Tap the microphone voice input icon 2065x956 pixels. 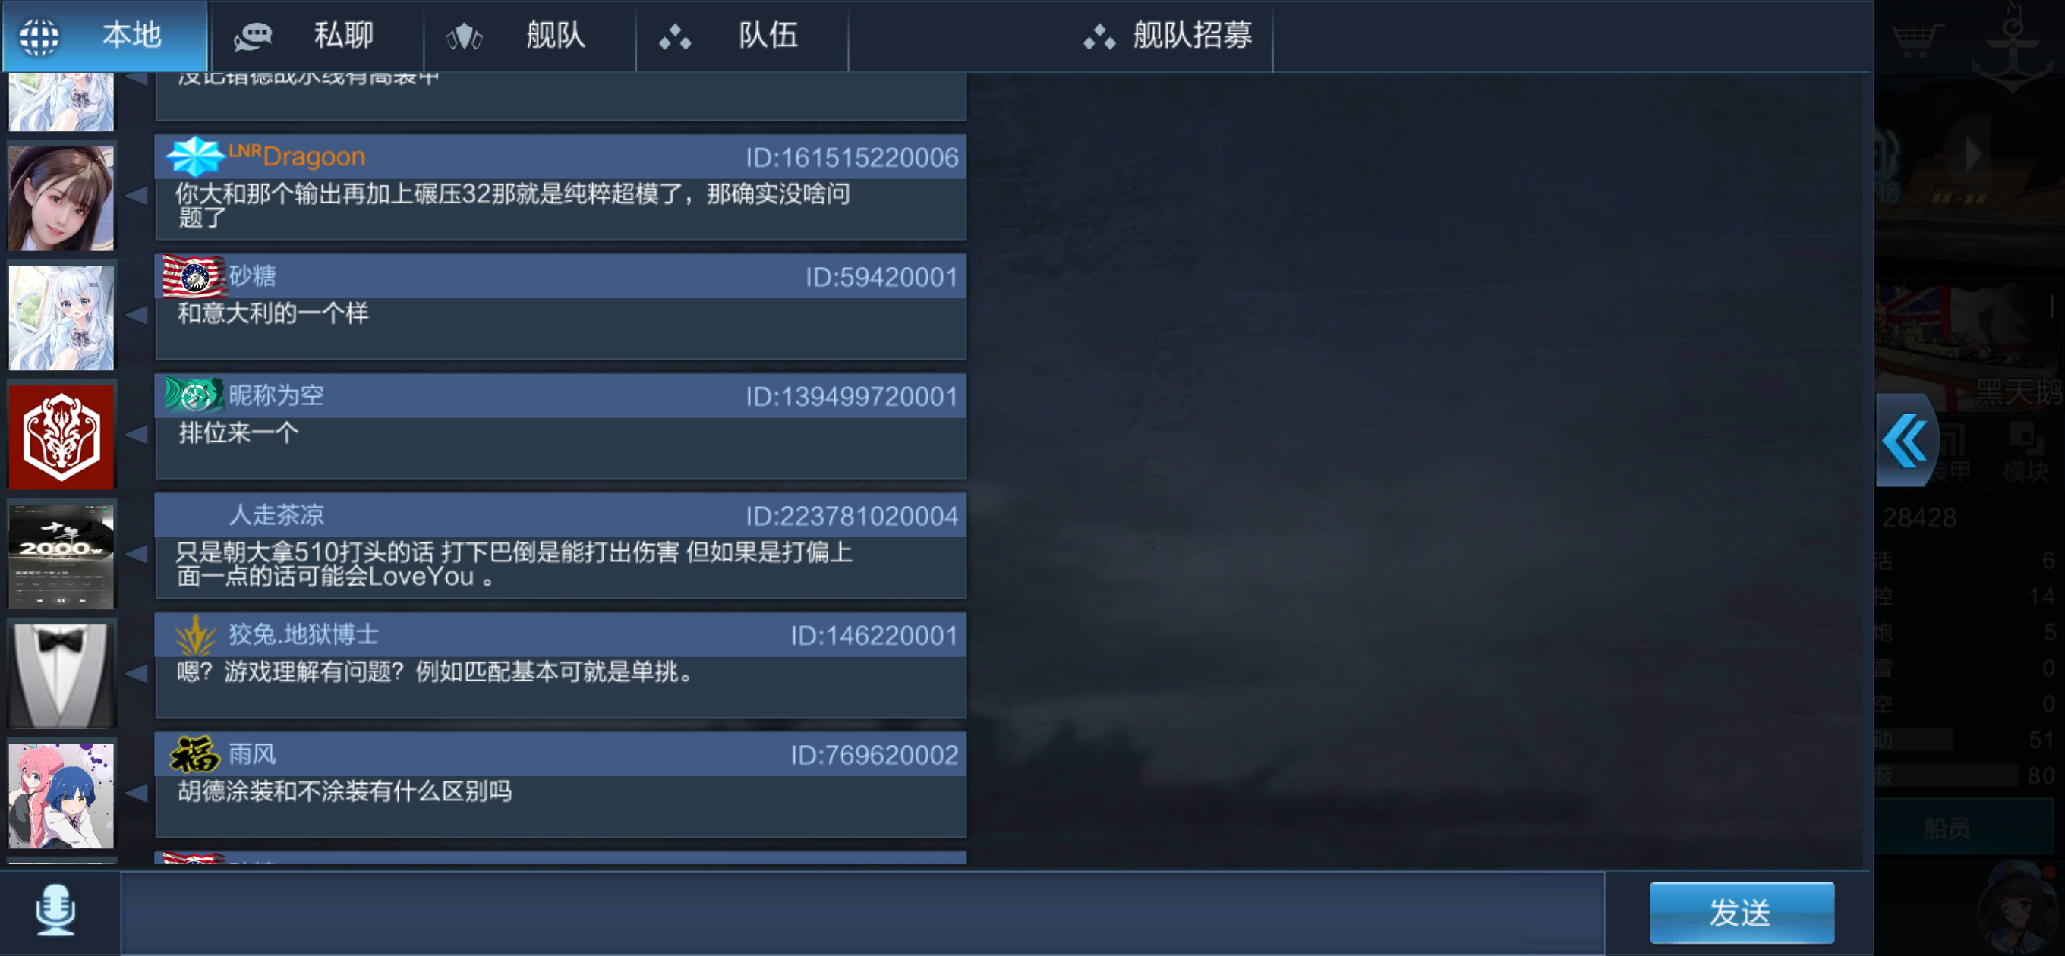click(56, 910)
